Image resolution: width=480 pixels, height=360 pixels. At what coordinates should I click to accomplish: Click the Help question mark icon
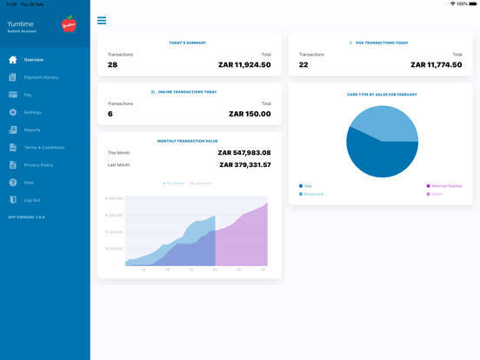[13, 183]
